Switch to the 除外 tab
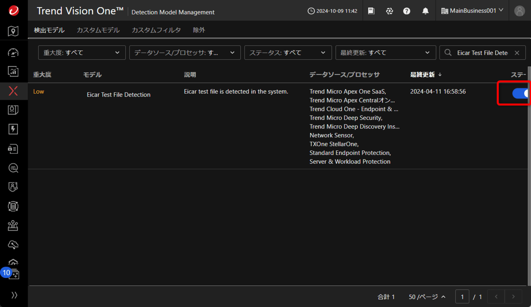The image size is (531, 307). tap(199, 30)
